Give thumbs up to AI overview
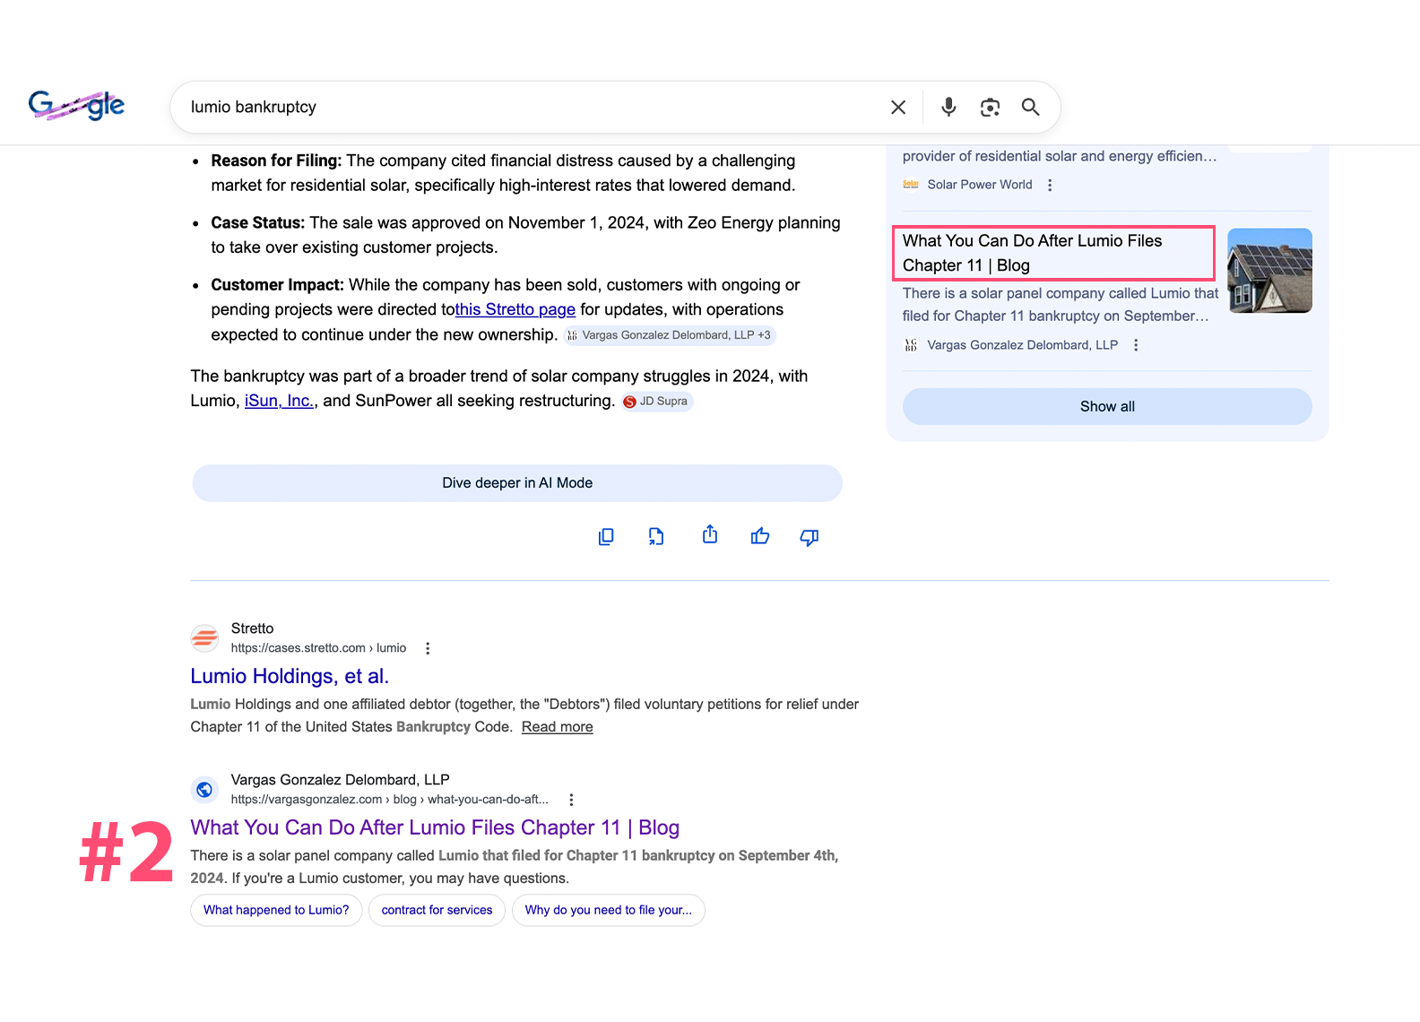Viewport: 1420px width, 1022px height. 760,536
